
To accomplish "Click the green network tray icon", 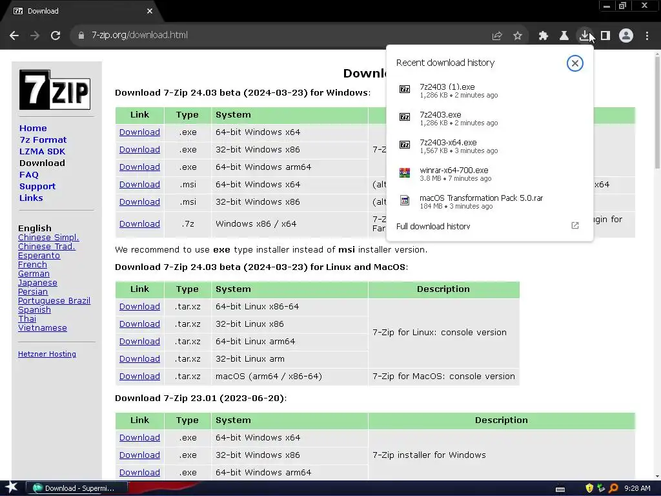I will 601,488.
